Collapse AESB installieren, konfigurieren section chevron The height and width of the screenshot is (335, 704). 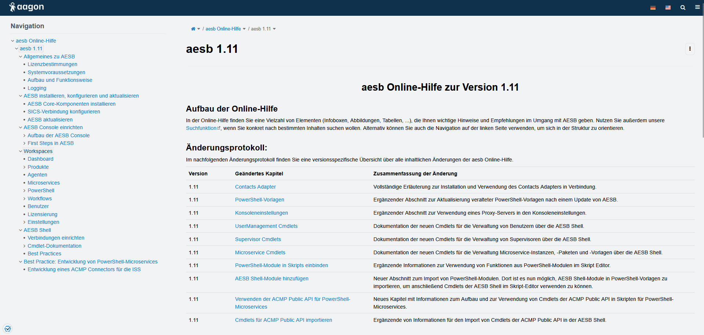tap(21, 96)
